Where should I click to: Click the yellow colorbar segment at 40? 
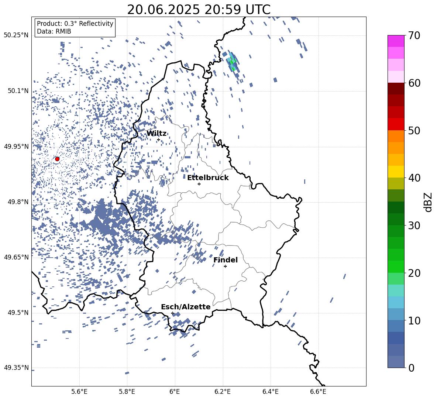pos(396,172)
